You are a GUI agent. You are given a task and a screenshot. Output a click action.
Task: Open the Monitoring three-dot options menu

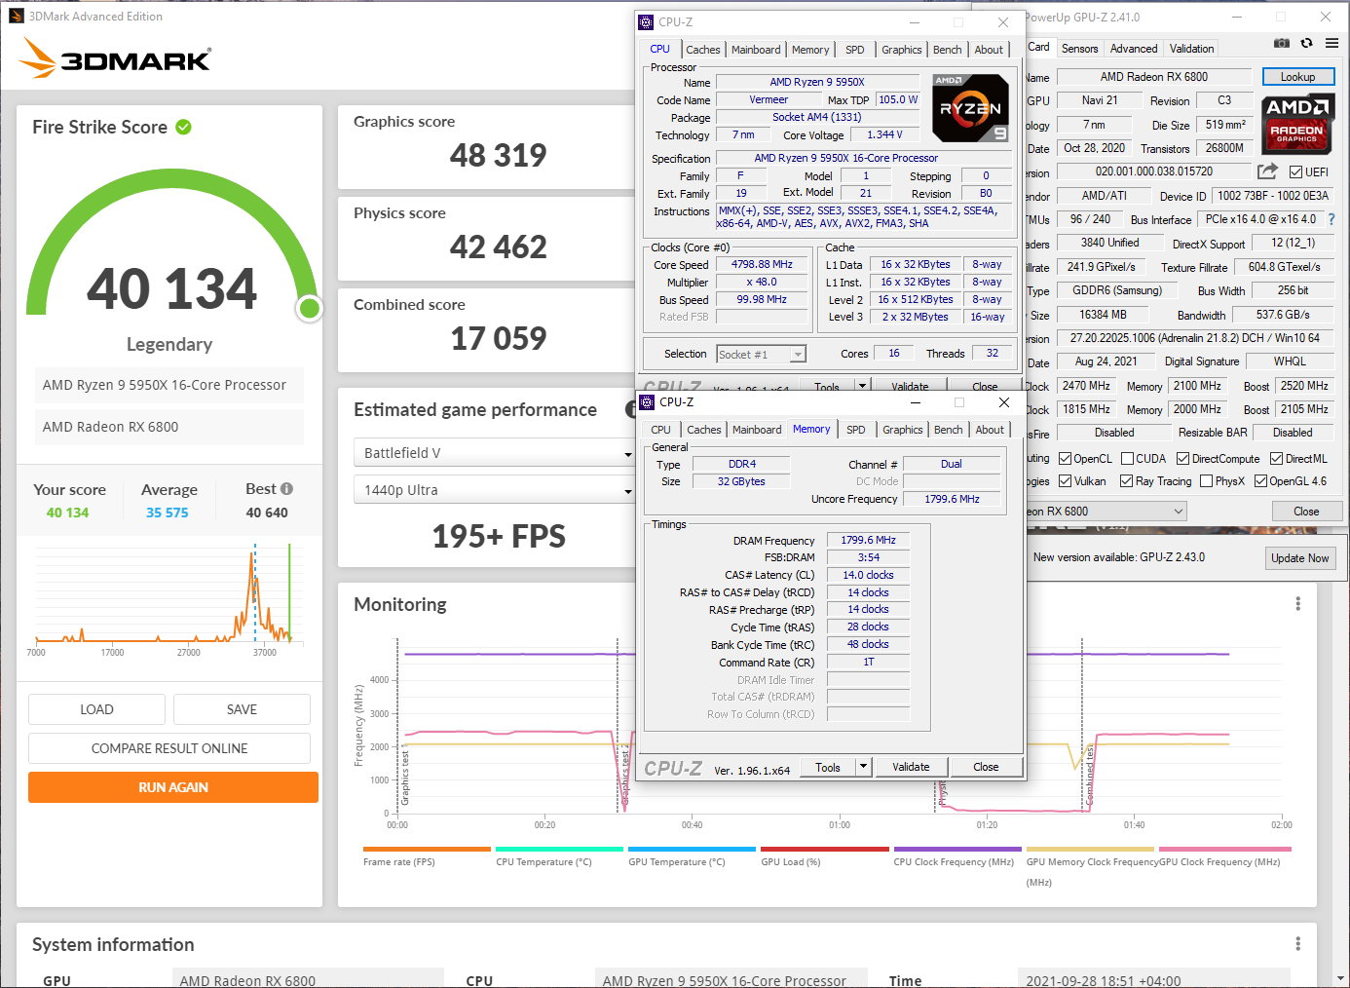(x=1297, y=604)
